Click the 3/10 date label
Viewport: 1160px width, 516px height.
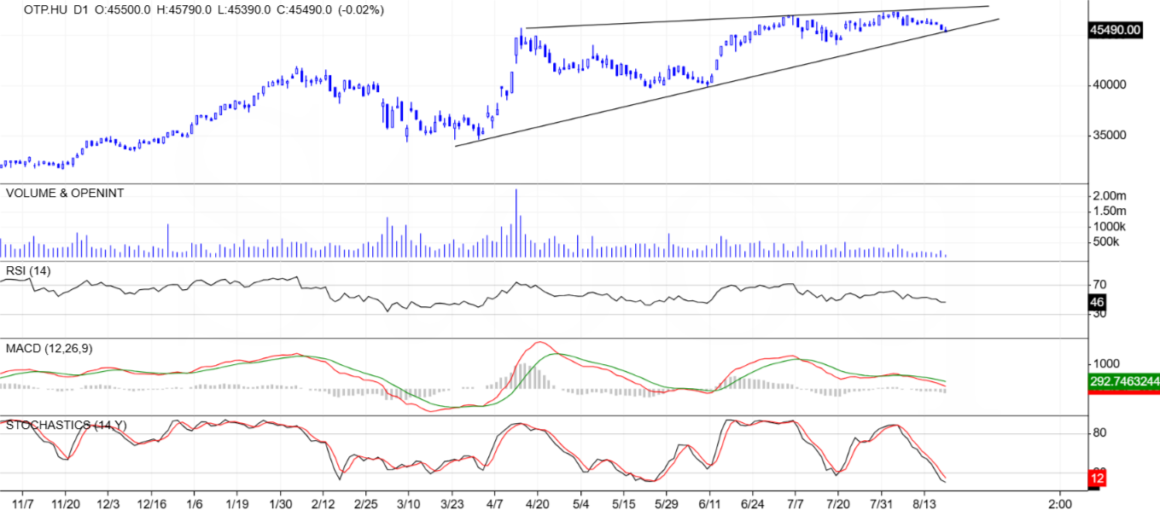pyautogui.click(x=408, y=505)
